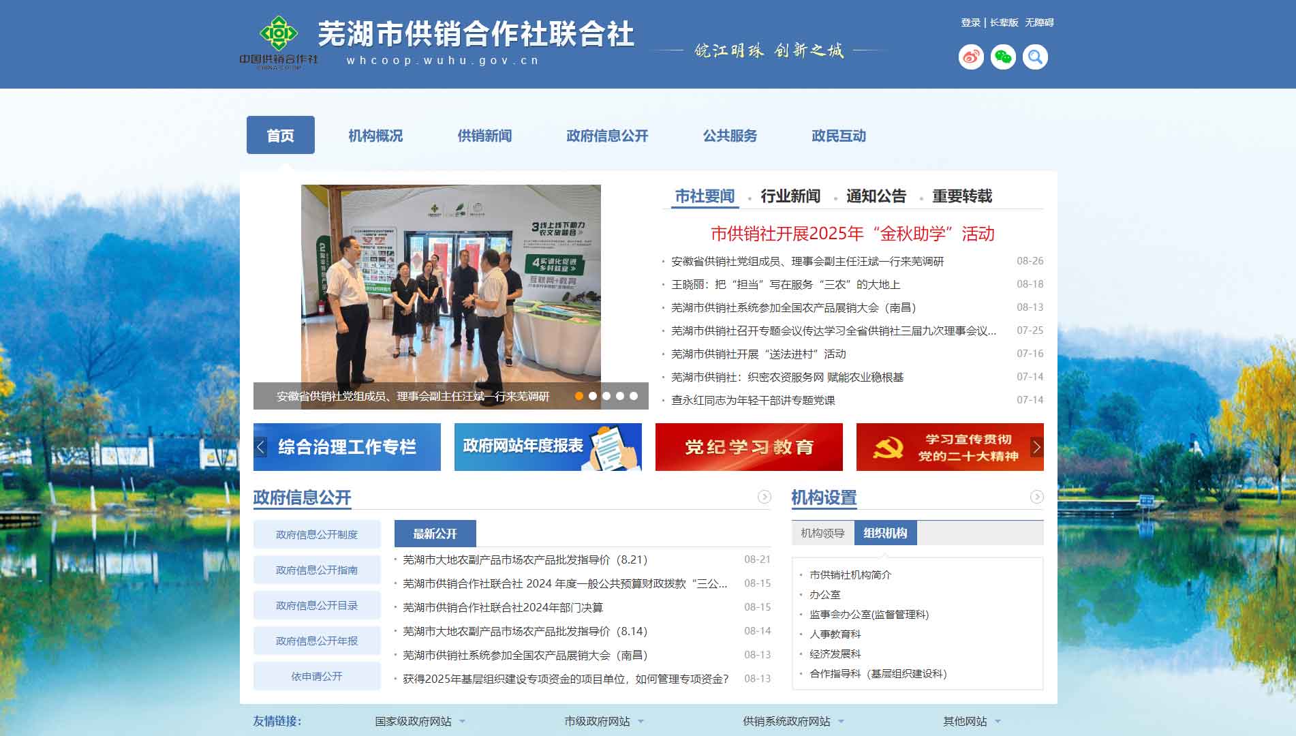Open 综合治理工作专栏 banner
The image size is (1296, 736).
[x=347, y=447]
